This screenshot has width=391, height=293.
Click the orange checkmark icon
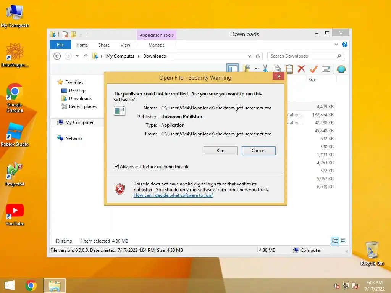[x=313, y=69]
